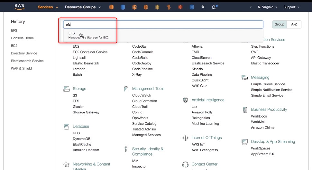Click the Messaging chat icon

pyautogui.click(x=244, y=78)
